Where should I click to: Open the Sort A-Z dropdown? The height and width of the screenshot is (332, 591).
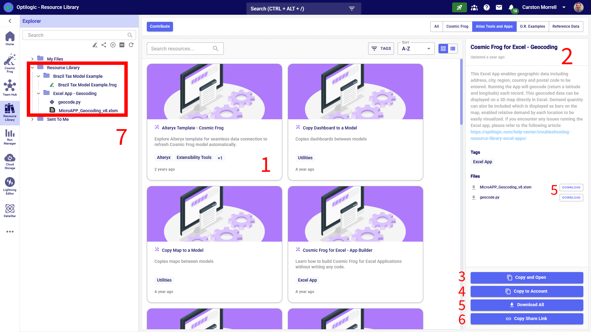click(x=416, y=49)
